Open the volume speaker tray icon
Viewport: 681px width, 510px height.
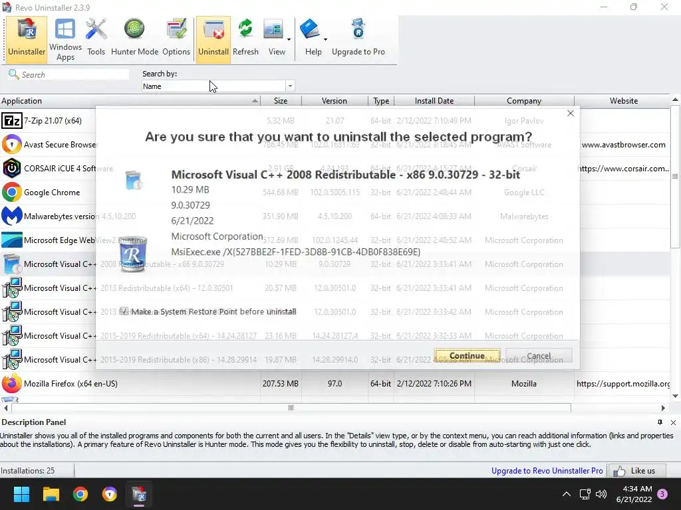pos(601,494)
